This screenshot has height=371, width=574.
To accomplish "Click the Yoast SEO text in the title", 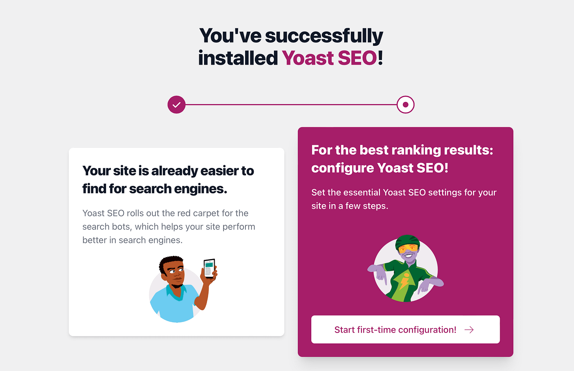I will pyautogui.click(x=329, y=58).
